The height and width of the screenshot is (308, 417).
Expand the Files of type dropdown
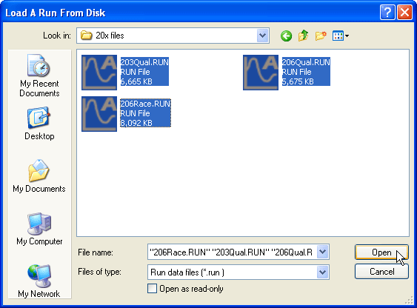click(x=323, y=272)
